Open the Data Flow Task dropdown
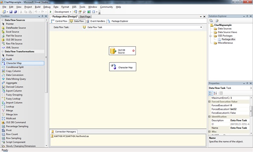This screenshot has width=253, height=152. pyautogui.click(x=201, y=27)
